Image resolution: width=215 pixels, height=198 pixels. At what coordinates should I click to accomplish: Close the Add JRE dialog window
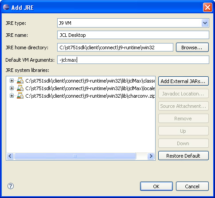[207, 8]
